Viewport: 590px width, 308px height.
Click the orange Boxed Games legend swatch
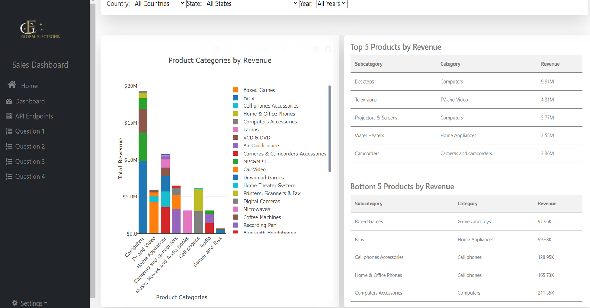coord(236,90)
